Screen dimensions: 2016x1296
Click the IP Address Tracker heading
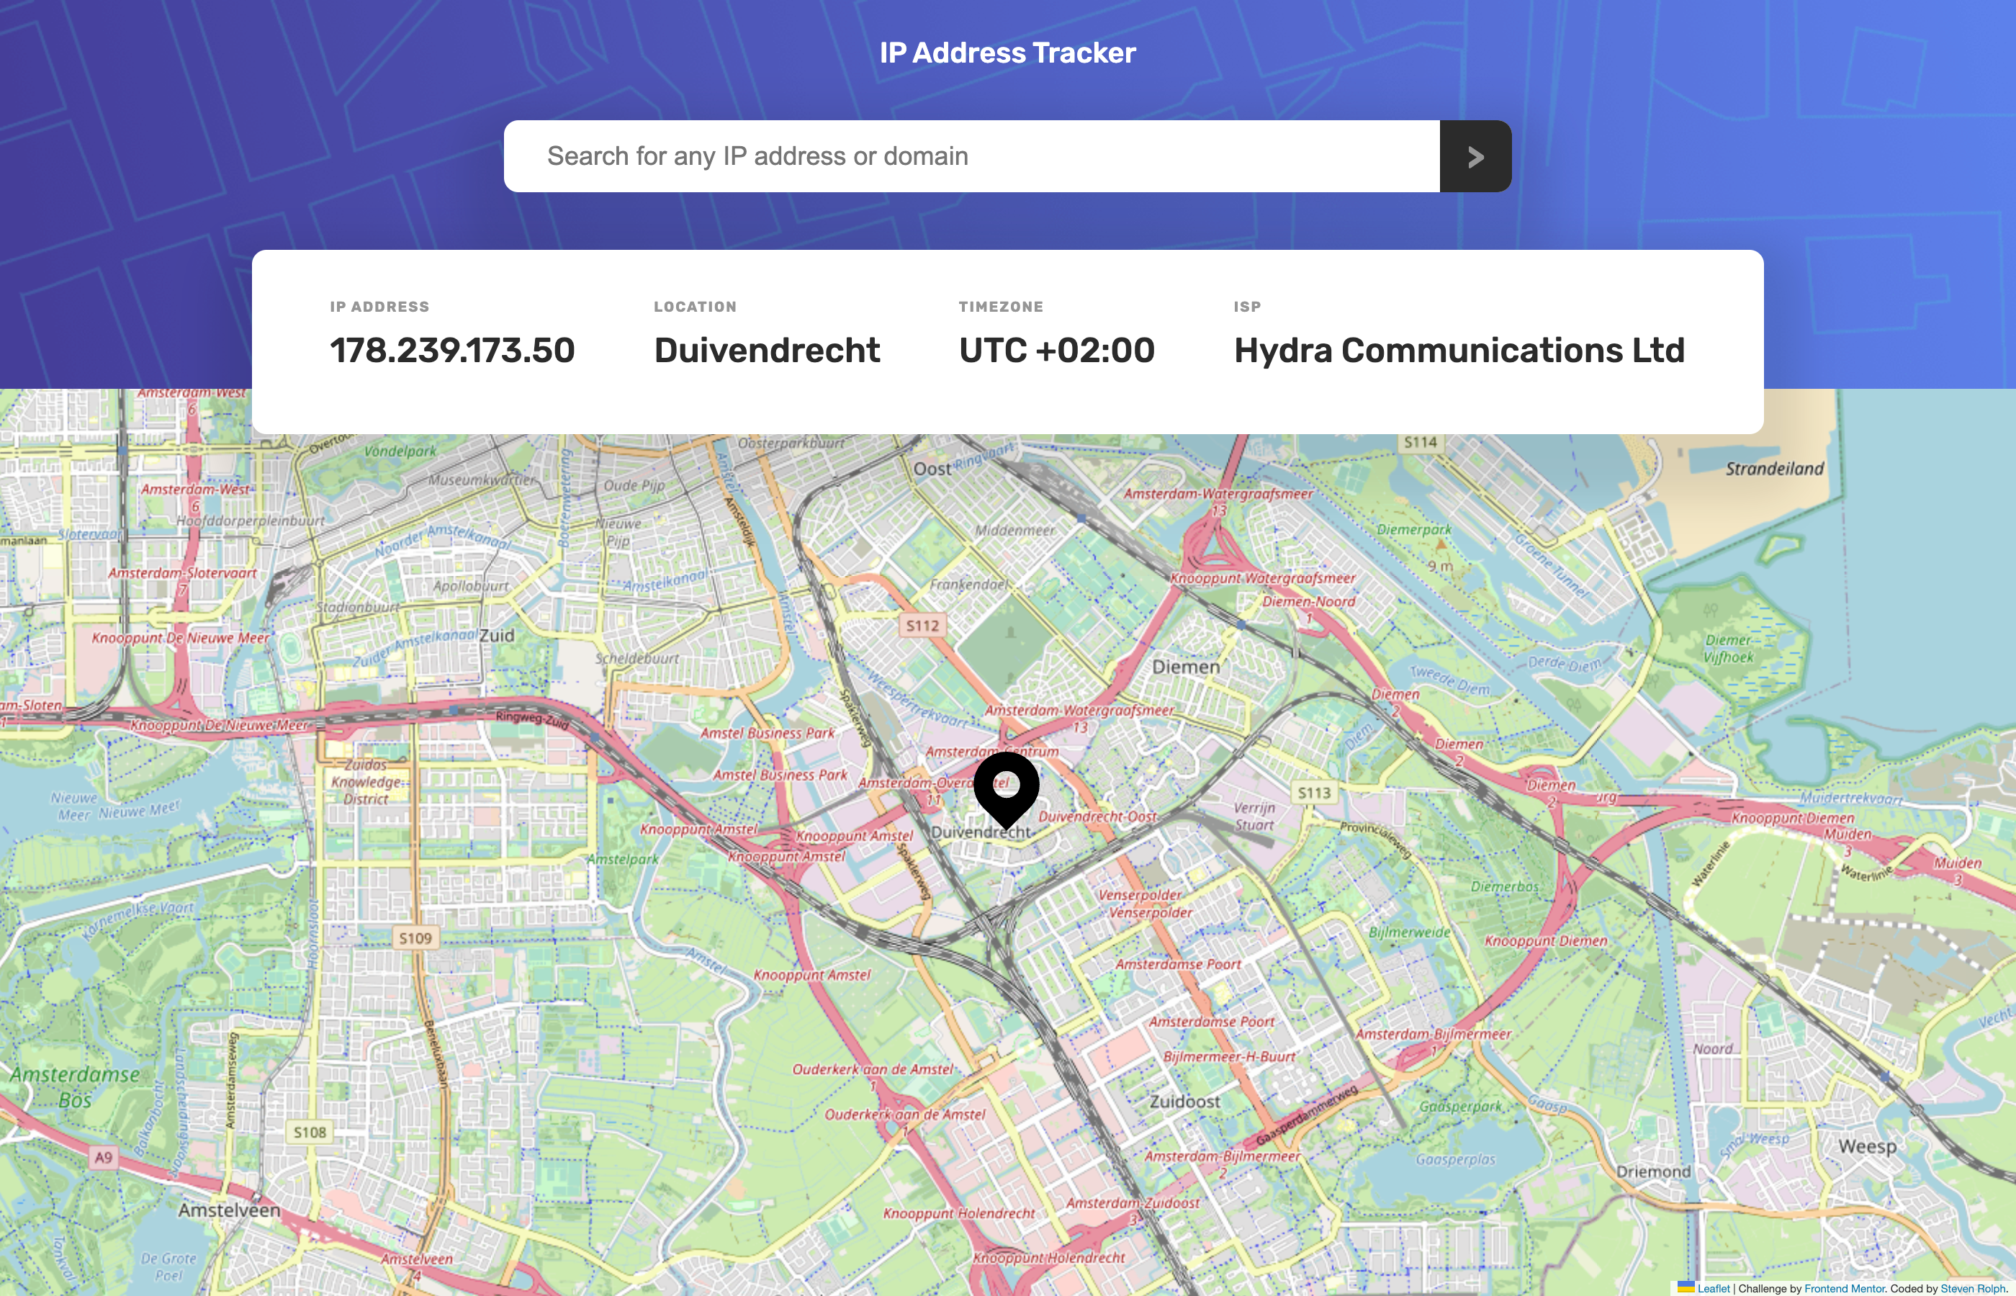[1007, 53]
